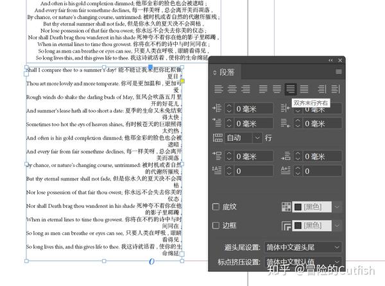Select the left align paragraph icon

[219, 89]
